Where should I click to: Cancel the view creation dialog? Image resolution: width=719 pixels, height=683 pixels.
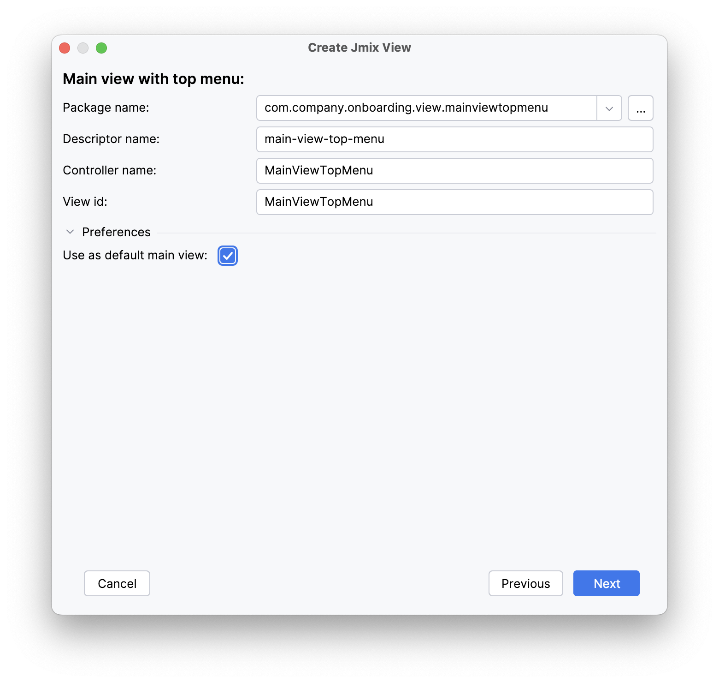tap(117, 583)
